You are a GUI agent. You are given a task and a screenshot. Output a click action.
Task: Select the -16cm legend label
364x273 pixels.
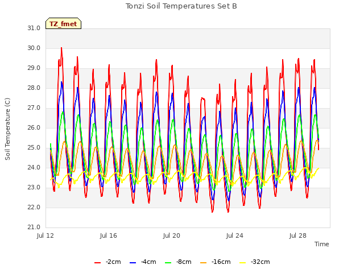221,262
